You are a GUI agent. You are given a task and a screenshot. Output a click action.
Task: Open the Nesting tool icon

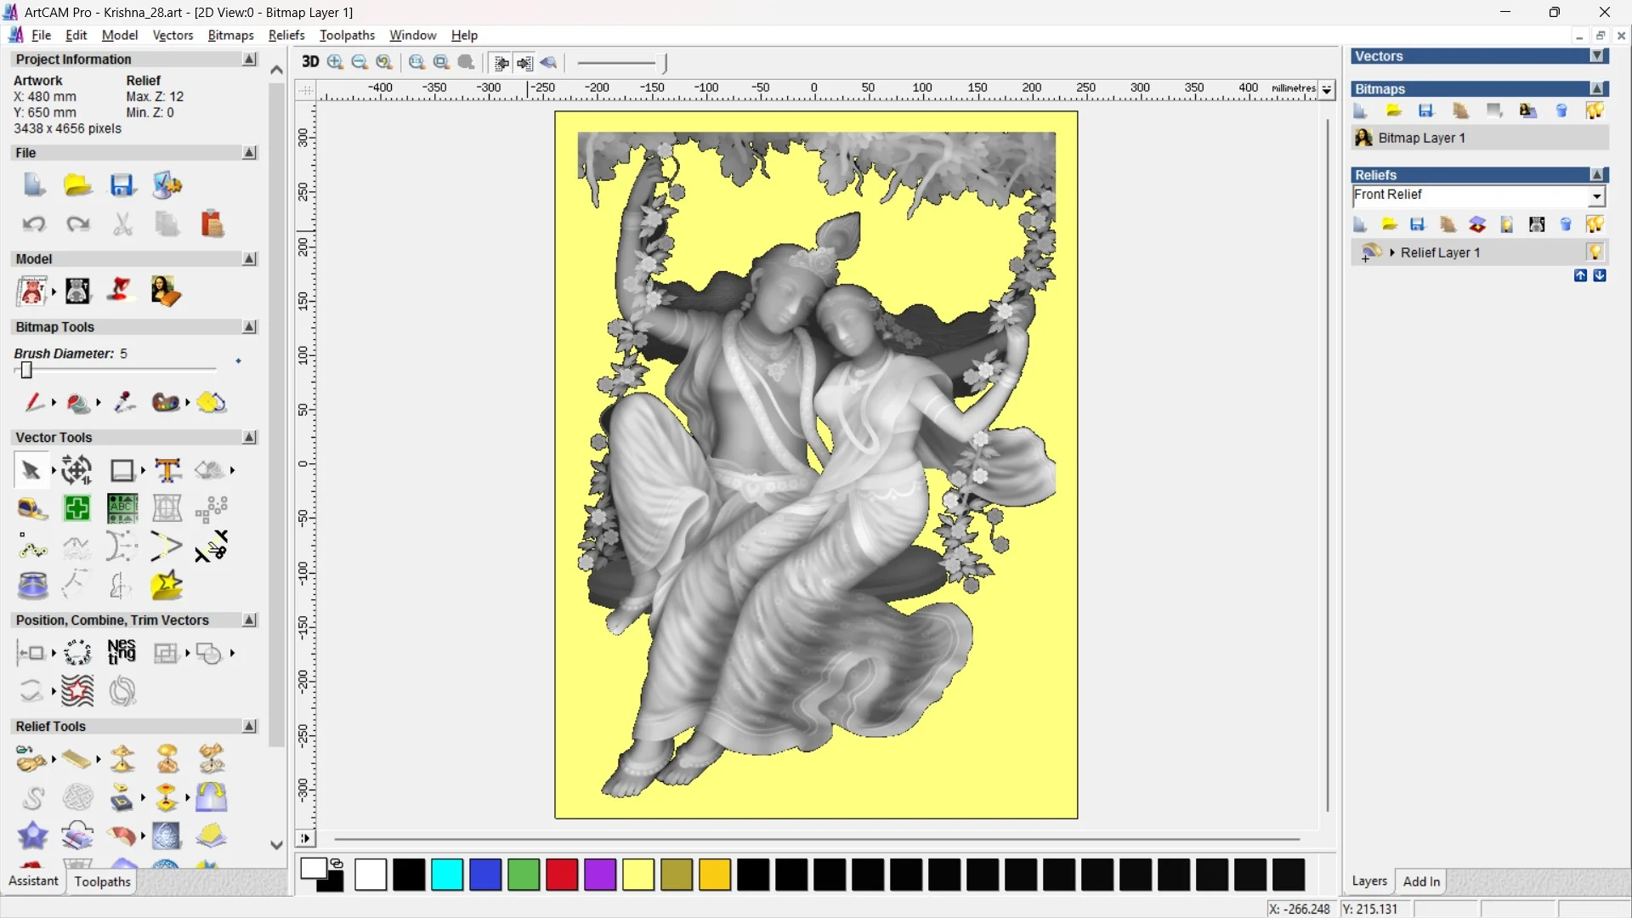pyautogui.click(x=122, y=653)
